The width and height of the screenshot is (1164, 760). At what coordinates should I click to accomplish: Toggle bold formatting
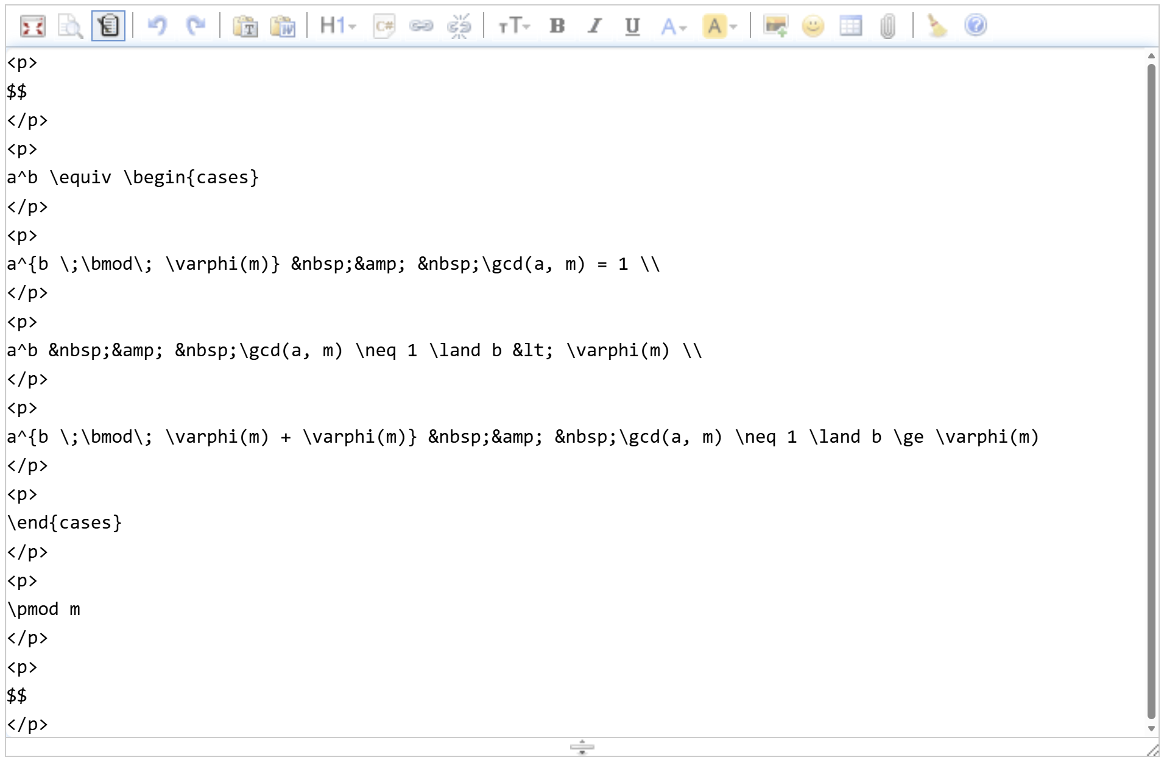[557, 26]
